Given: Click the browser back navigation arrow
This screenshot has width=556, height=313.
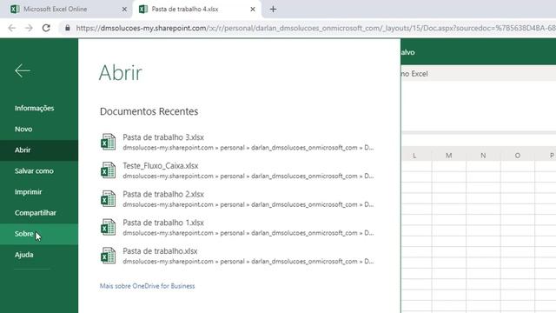Looking at the screenshot, I should 11,28.
